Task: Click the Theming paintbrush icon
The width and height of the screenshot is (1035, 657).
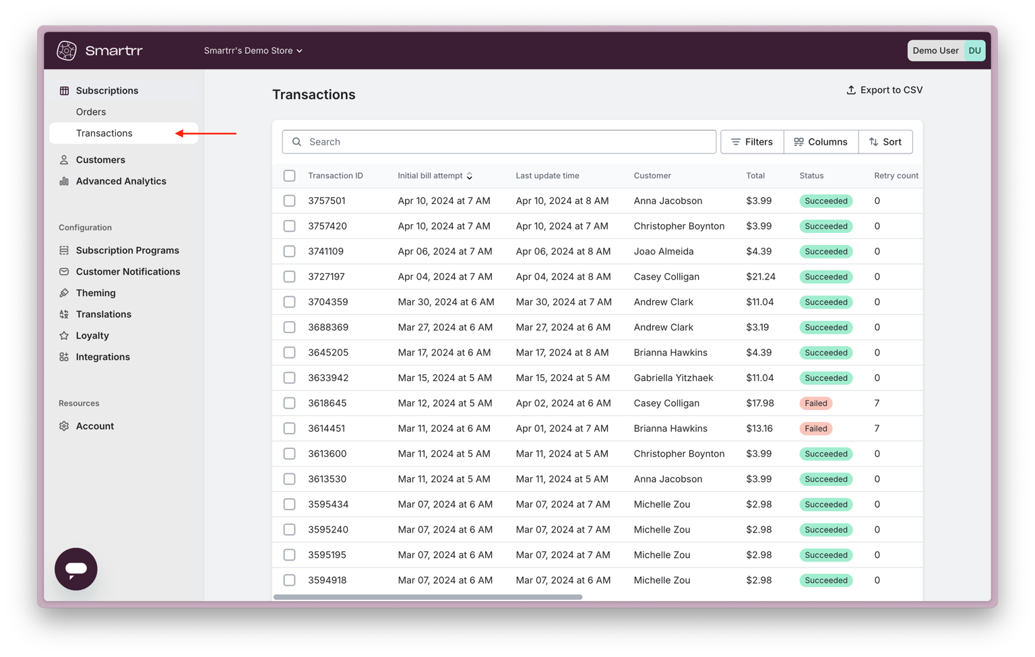Action: coord(64,293)
